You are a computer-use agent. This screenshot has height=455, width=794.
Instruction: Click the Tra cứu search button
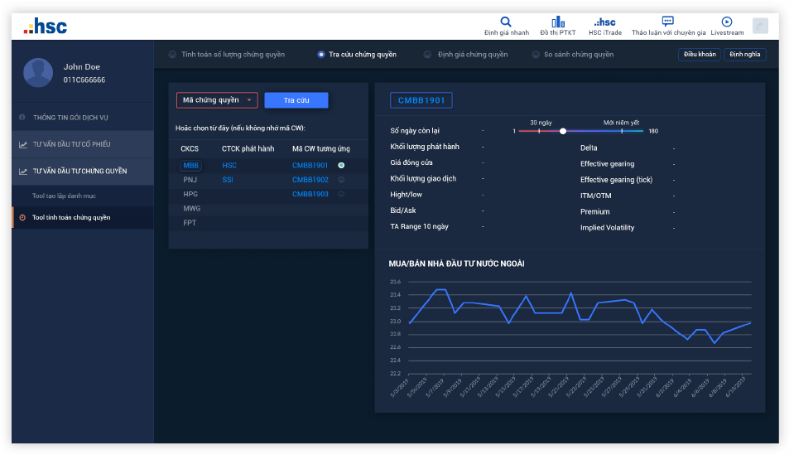coord(296,100)
